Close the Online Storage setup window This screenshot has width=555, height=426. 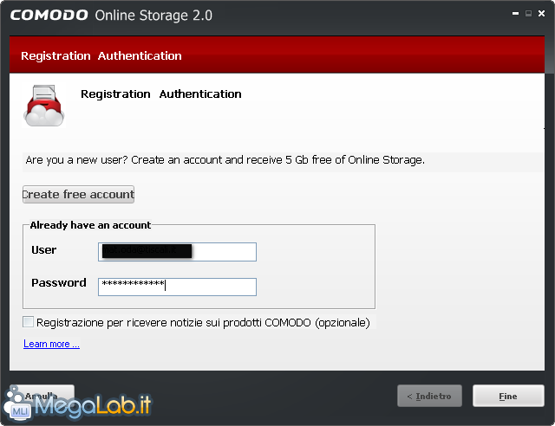point(541,14)
